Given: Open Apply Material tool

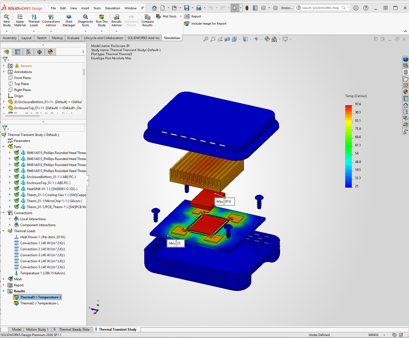Looking at the screenshot, I should (20, 21).
